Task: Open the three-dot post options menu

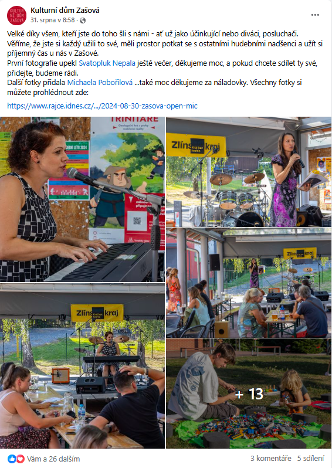Action: 315,15
